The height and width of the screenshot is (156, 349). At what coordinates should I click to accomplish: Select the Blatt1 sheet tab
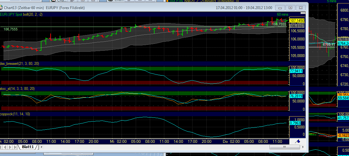click(x=28, y=147)
